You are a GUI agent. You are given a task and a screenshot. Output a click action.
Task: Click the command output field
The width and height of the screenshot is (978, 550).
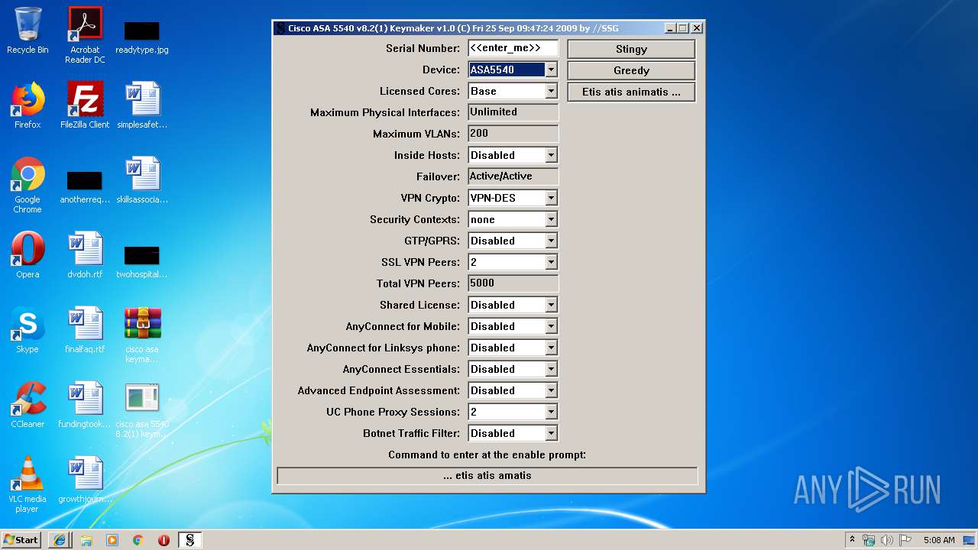tap(487, 476)
